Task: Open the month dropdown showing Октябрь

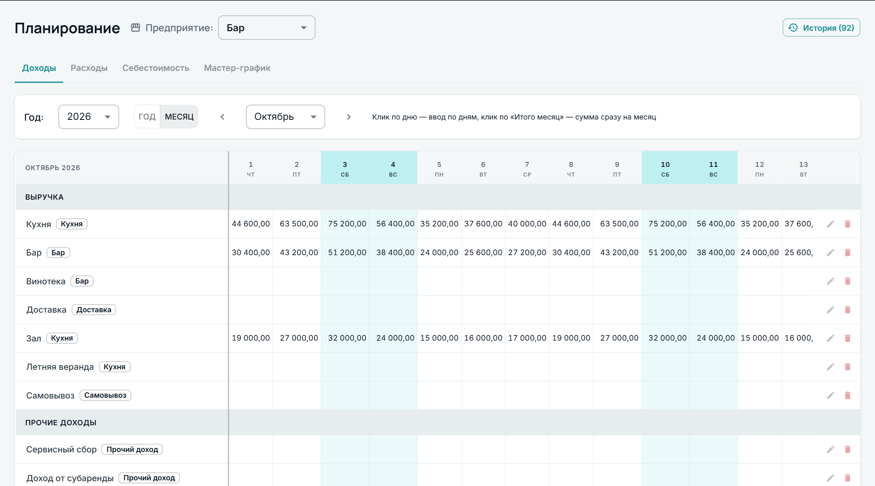Action: [286, 117]
